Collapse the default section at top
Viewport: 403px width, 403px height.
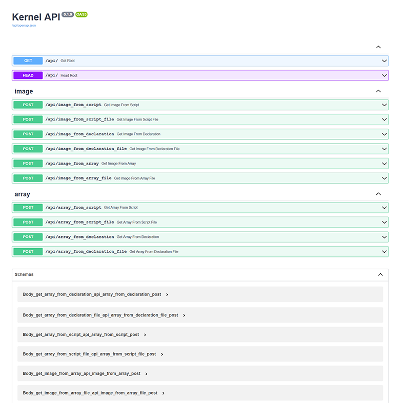(378, 47)
